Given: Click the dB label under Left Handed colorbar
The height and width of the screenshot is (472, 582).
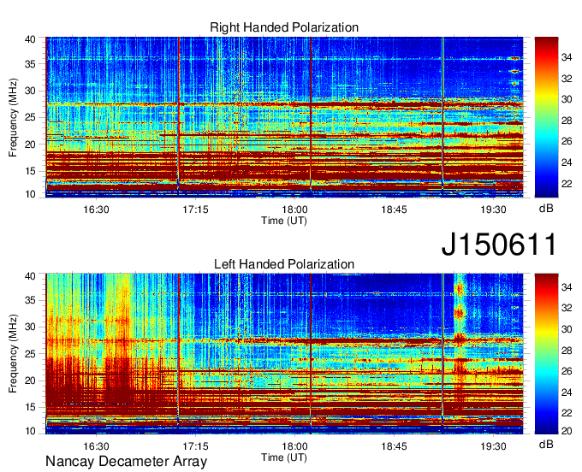Looking at the screenshot, I should coord(546,444).
